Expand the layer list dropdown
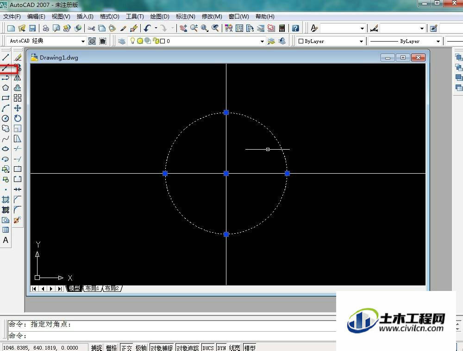 click(262, 41)
